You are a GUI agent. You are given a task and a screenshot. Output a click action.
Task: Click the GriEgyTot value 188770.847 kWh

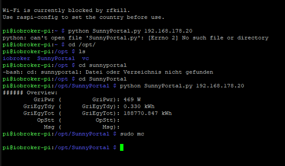[148, 113]
